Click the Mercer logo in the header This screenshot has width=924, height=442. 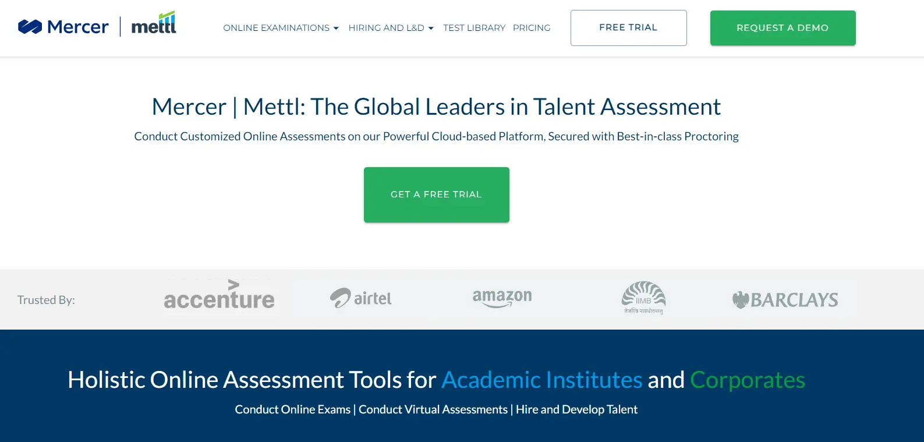[63, 27]
